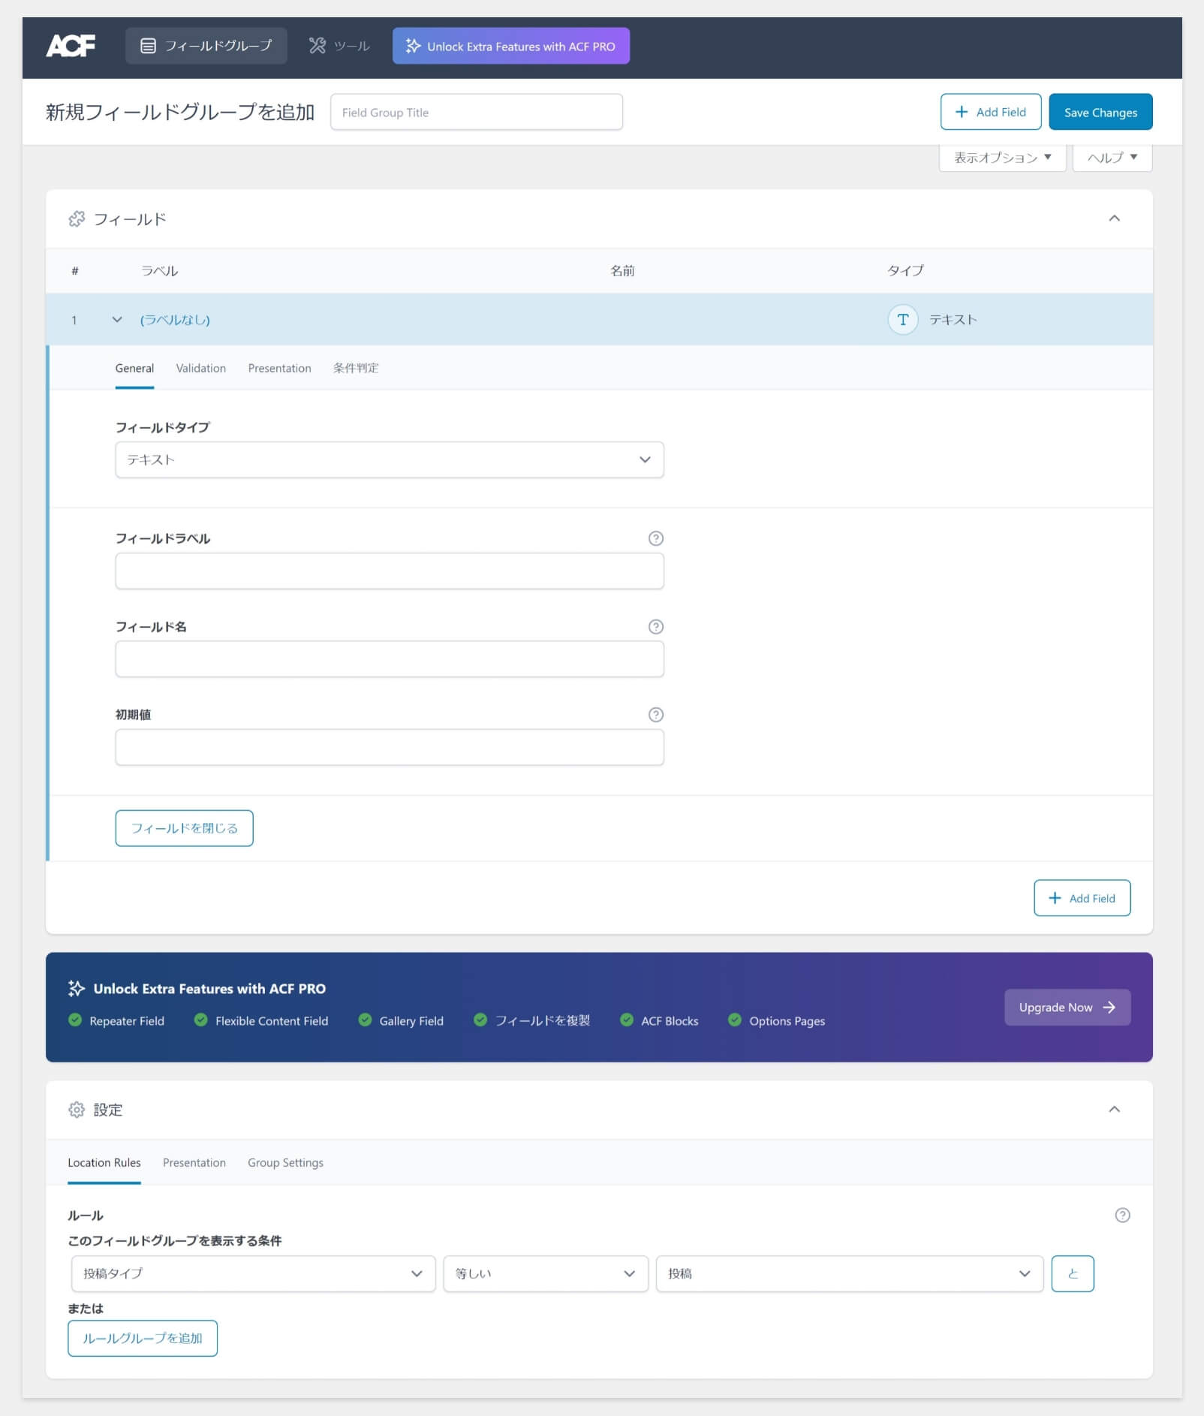Screen dimensions: 1204x1416
Task: Focus the フィールドラベル input
Action: (390, 571)
